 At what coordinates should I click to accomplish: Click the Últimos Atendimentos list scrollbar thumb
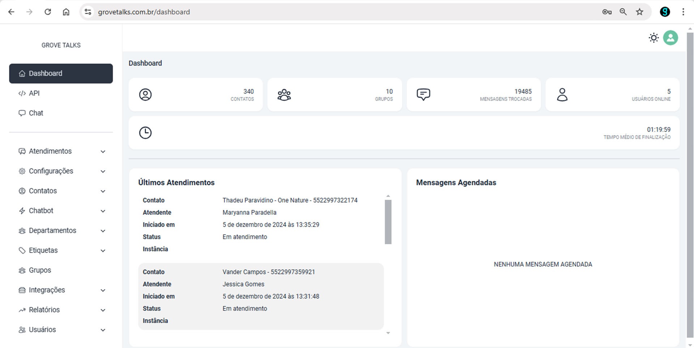click(x=388, y=222)
